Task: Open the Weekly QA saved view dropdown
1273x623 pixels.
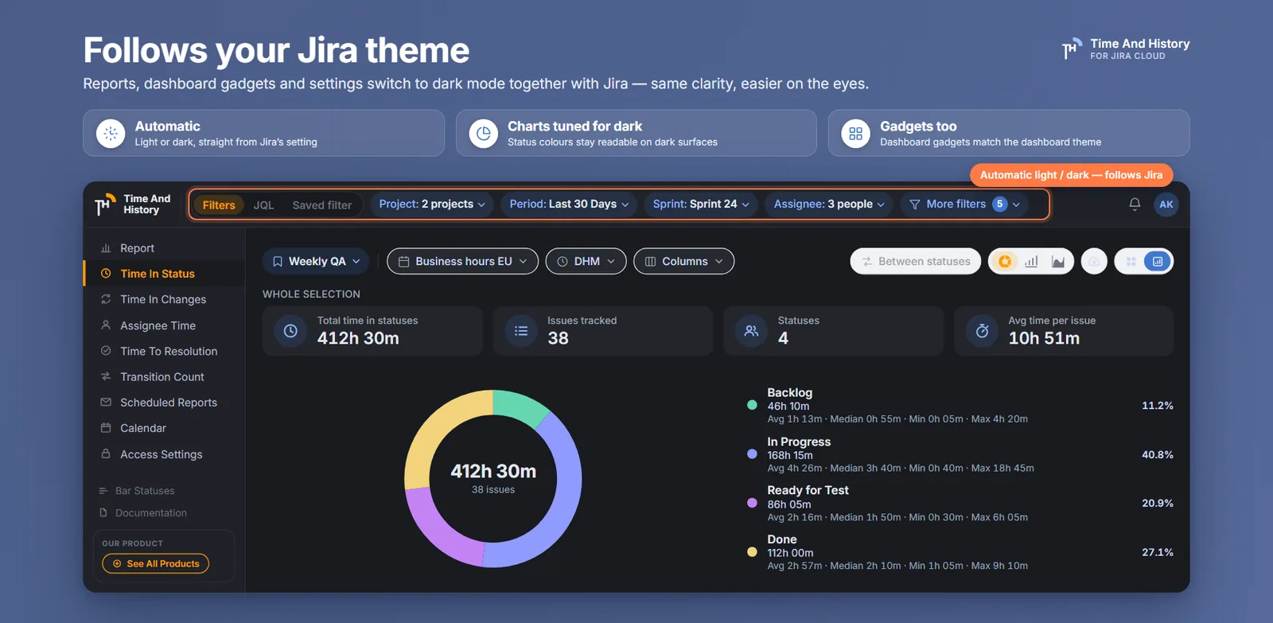Action: (316, 261)
